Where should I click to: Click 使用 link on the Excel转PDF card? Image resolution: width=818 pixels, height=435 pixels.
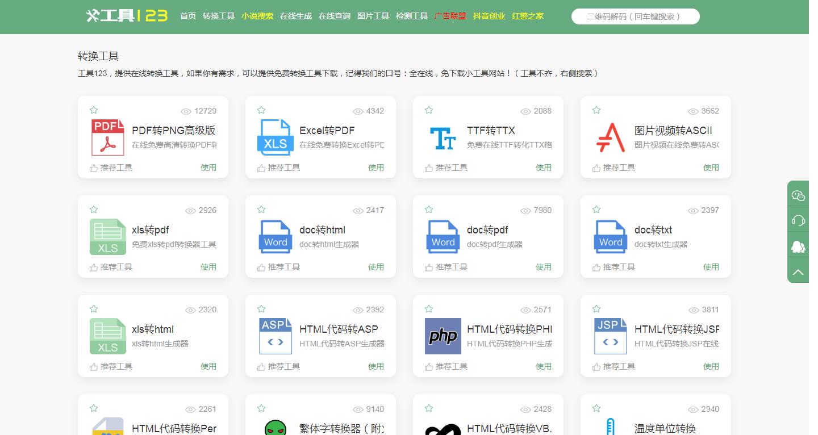(376, 167)
